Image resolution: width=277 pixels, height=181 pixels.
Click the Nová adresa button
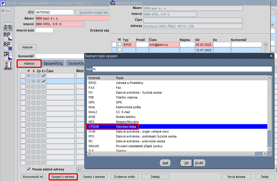[236, 177]
